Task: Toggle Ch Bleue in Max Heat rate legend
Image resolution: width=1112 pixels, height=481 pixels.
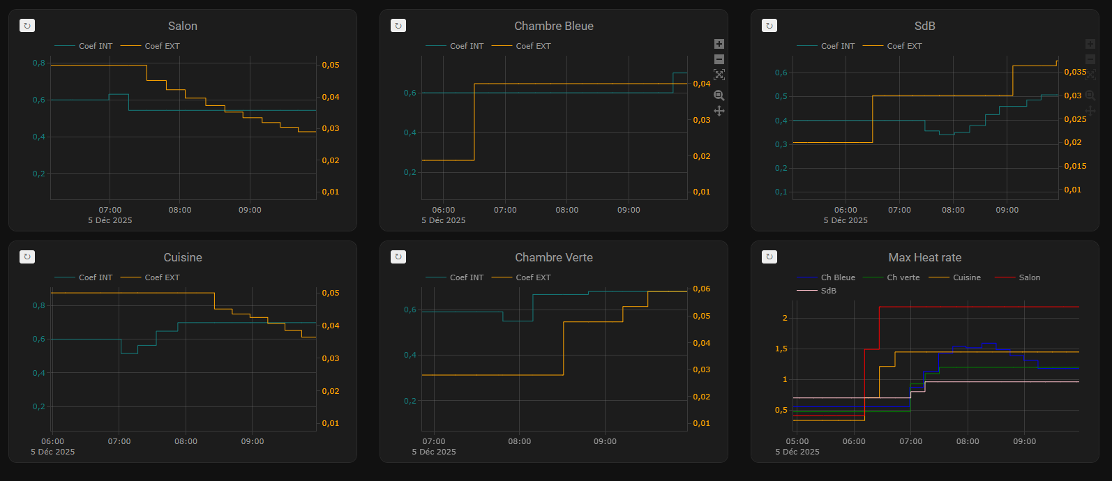Action: tap(837, 277)
